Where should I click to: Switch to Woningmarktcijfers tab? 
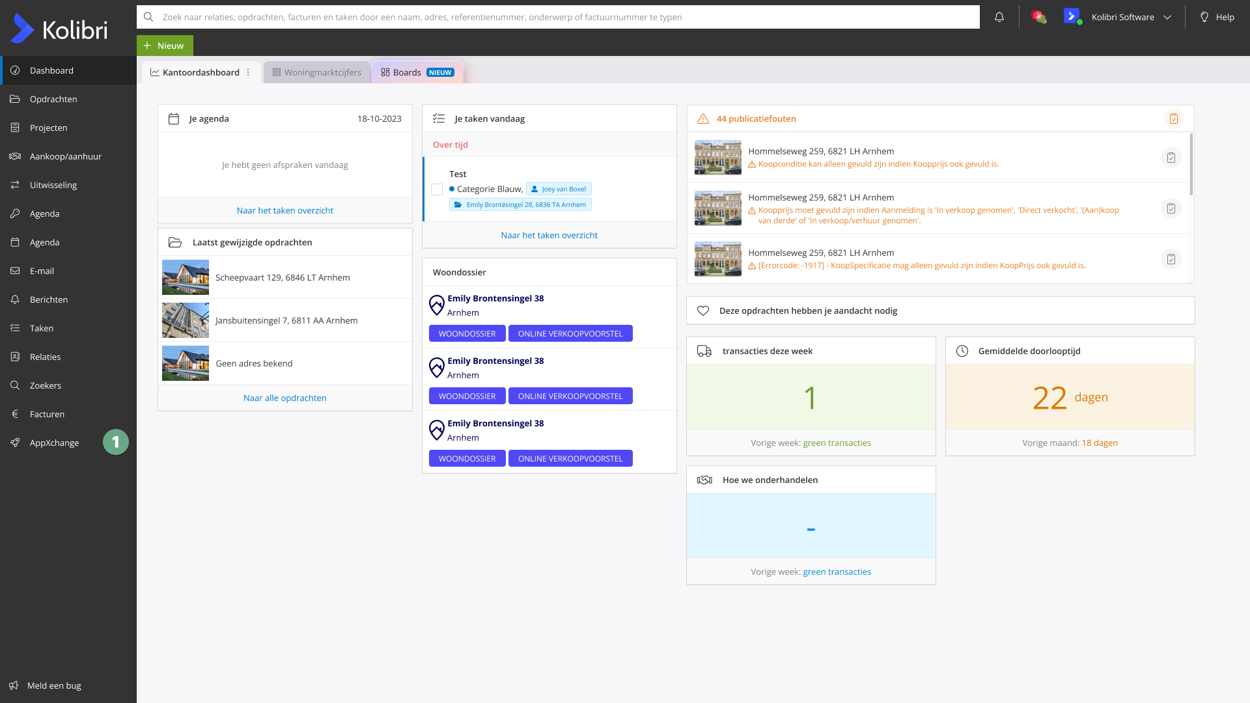point(317,72)
